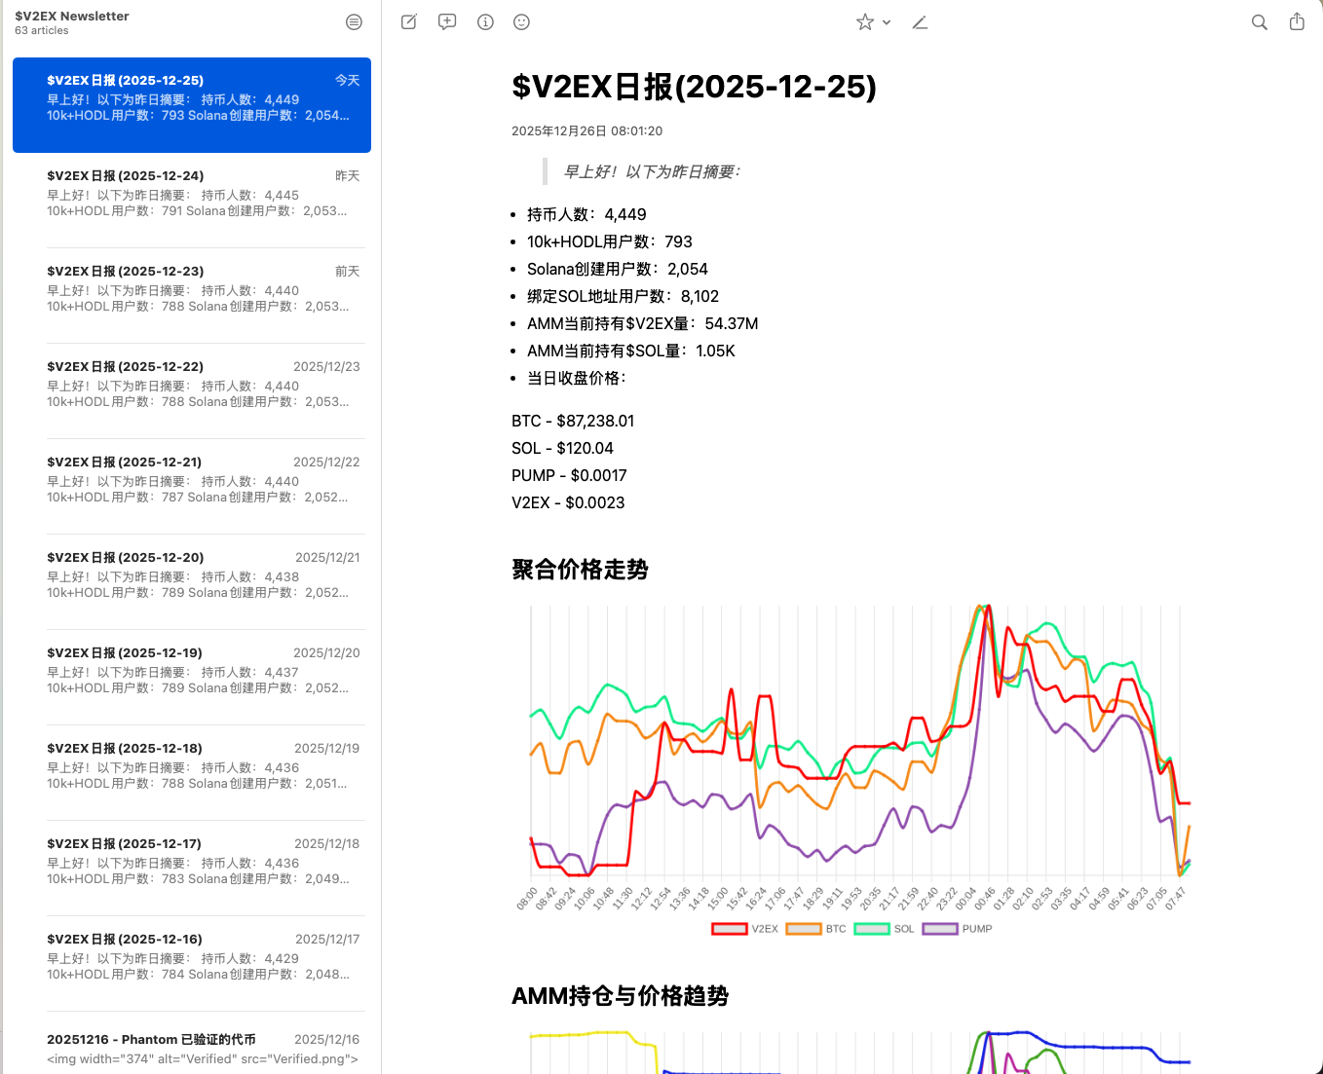Click the 聚合价格走势 section heading

[581, 570]
